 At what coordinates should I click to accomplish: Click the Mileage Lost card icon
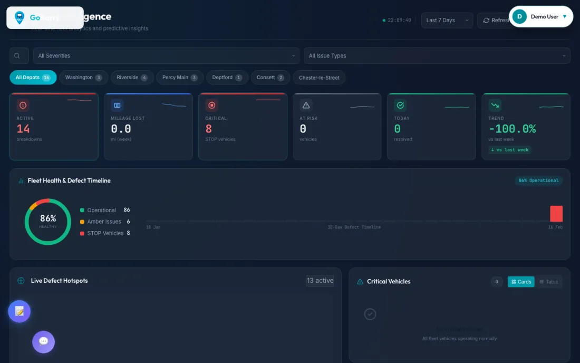click(117, 105)
